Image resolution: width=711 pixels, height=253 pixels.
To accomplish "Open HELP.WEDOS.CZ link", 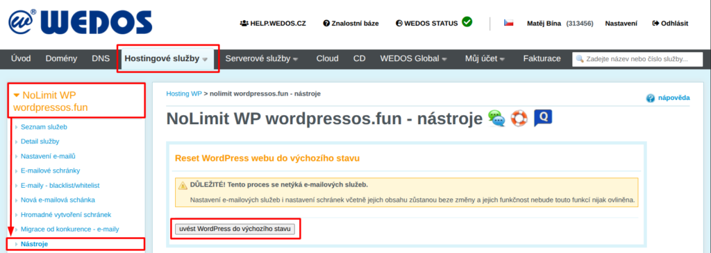I will 272,24.
